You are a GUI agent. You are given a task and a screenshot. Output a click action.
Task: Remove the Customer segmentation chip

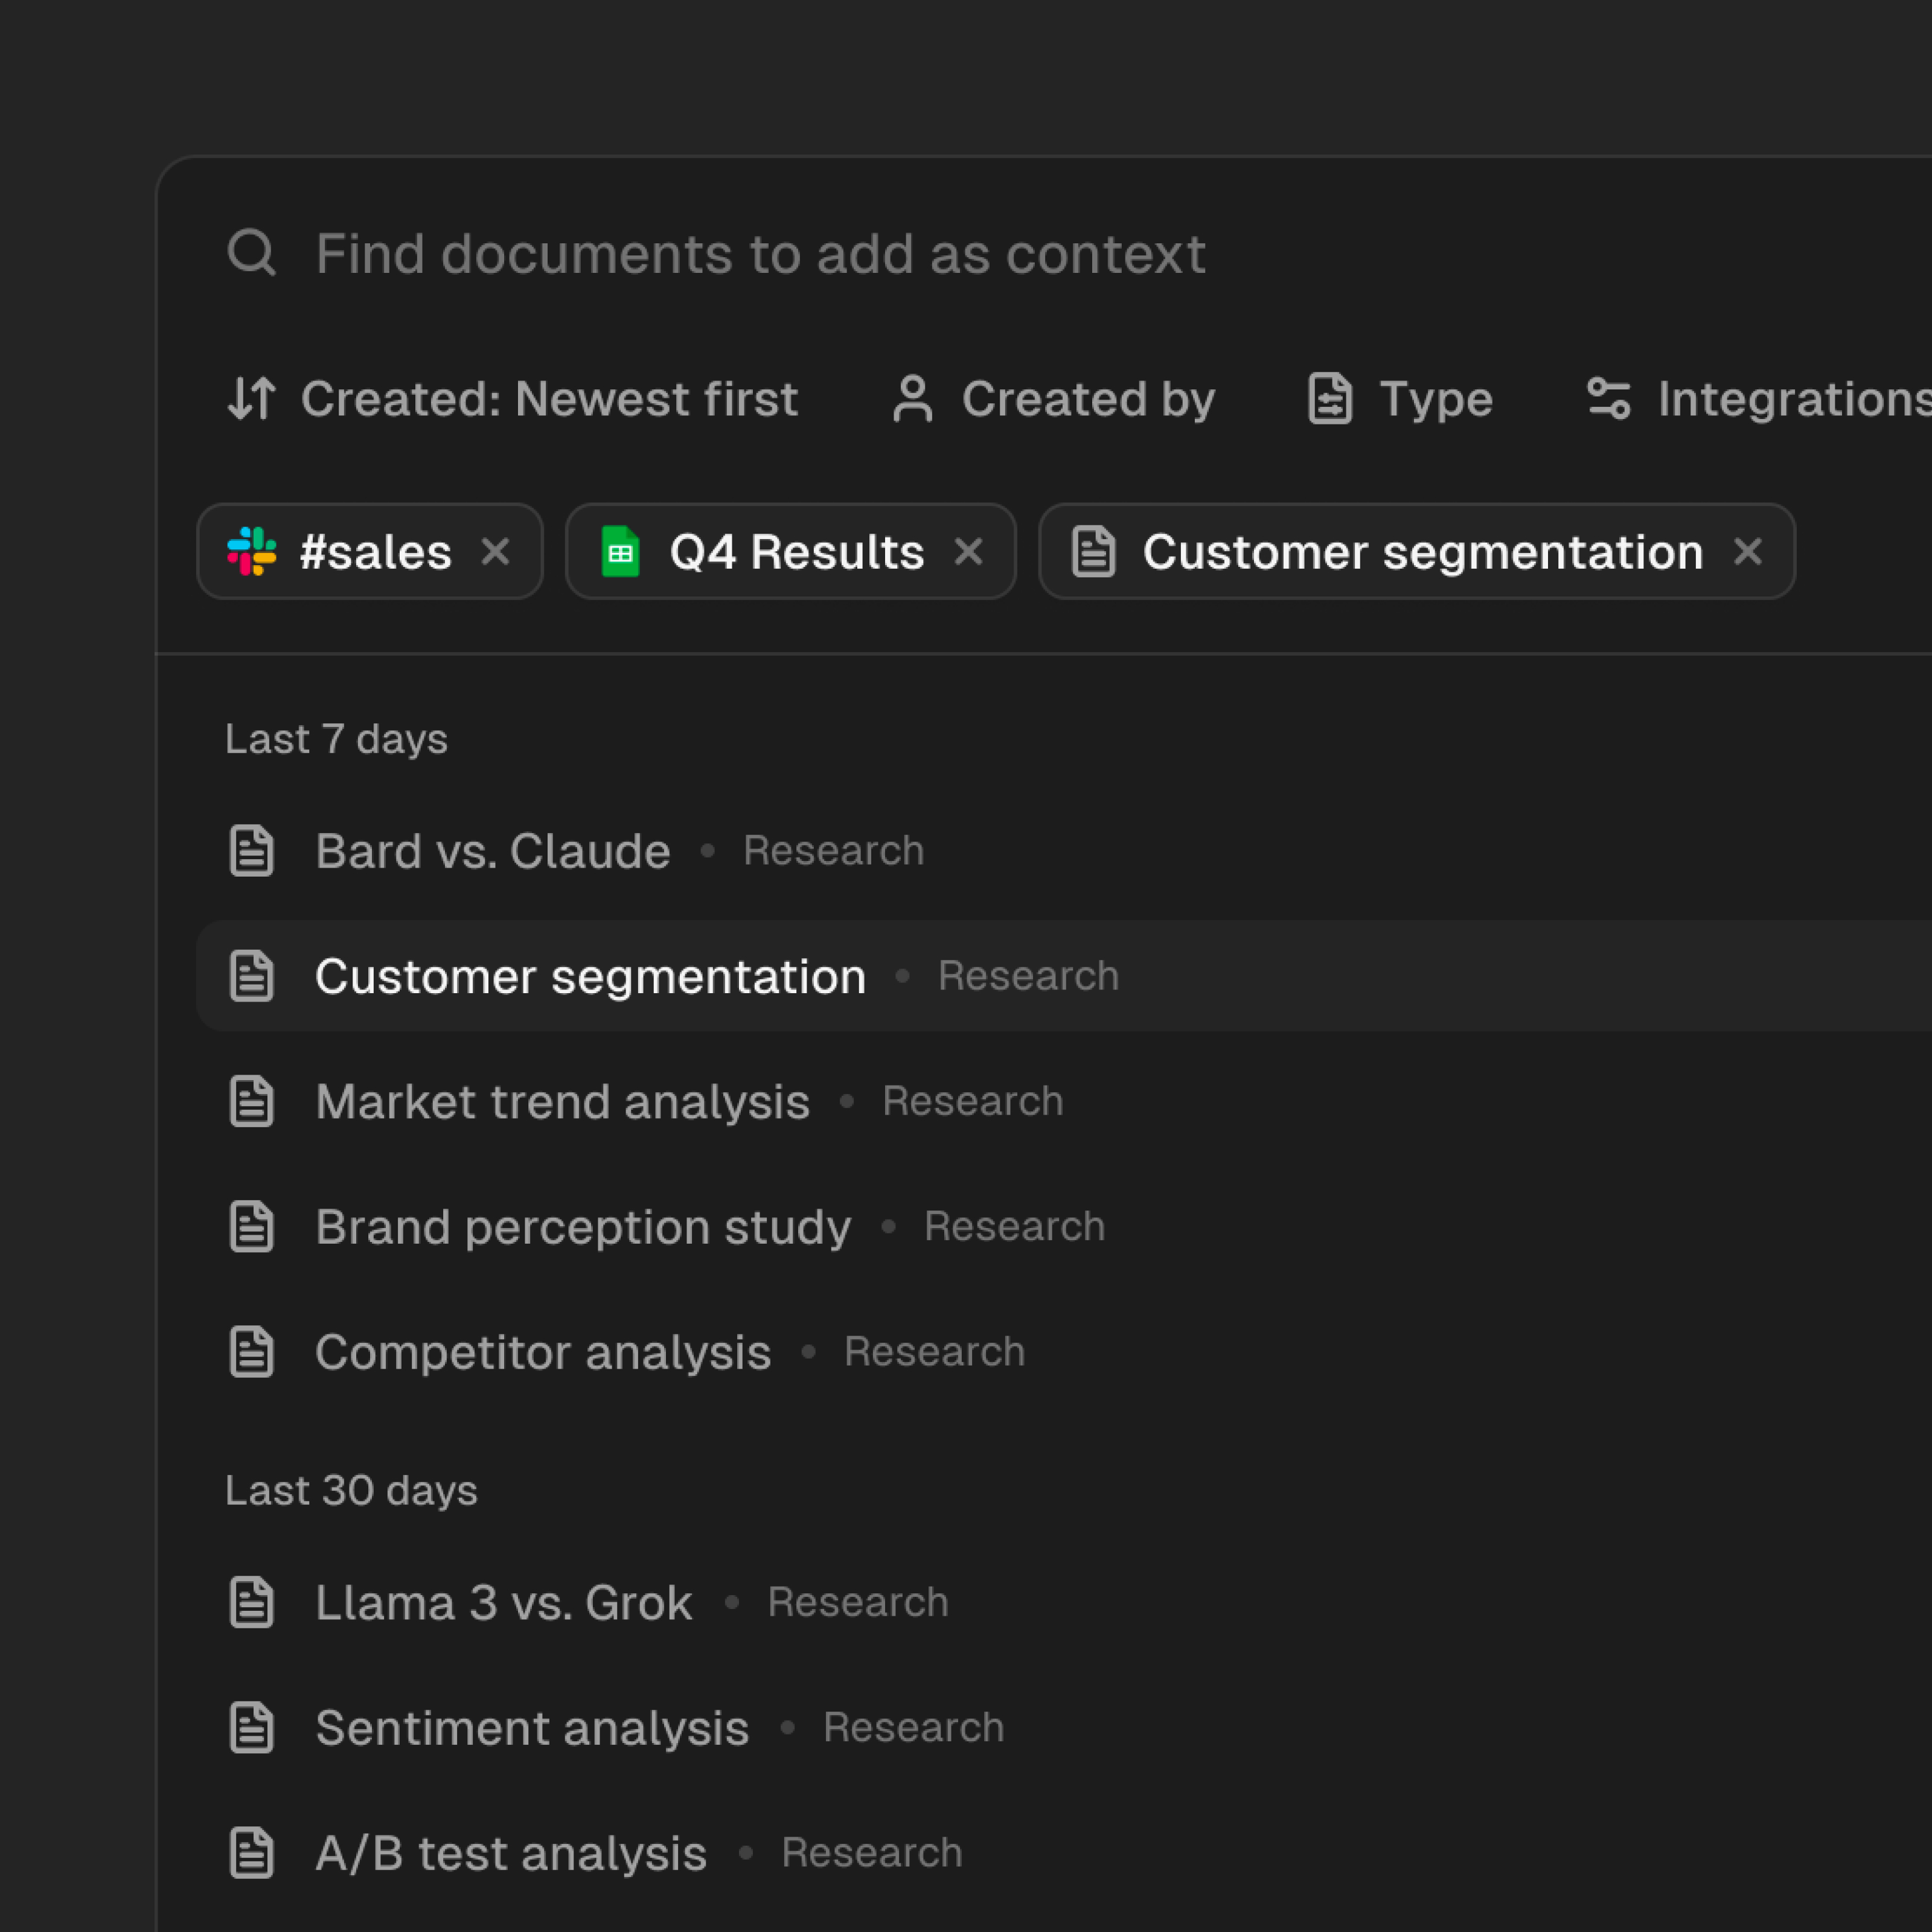(1747, 552)
